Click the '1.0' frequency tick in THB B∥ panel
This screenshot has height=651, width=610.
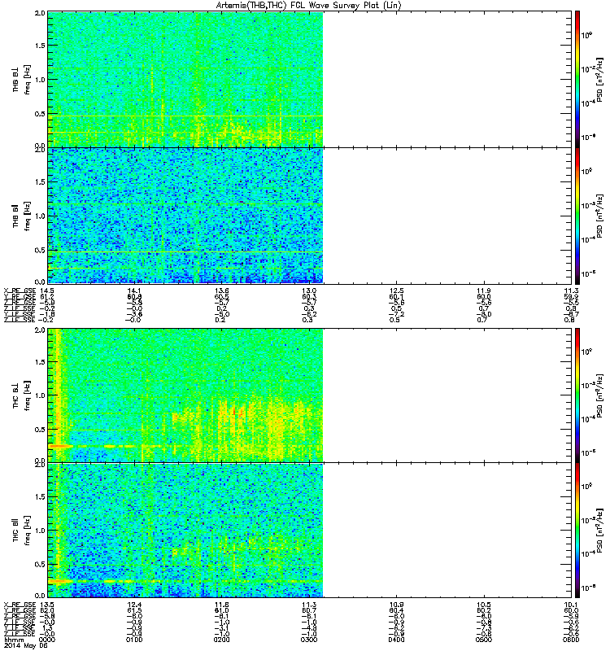[x=40, y=216]
